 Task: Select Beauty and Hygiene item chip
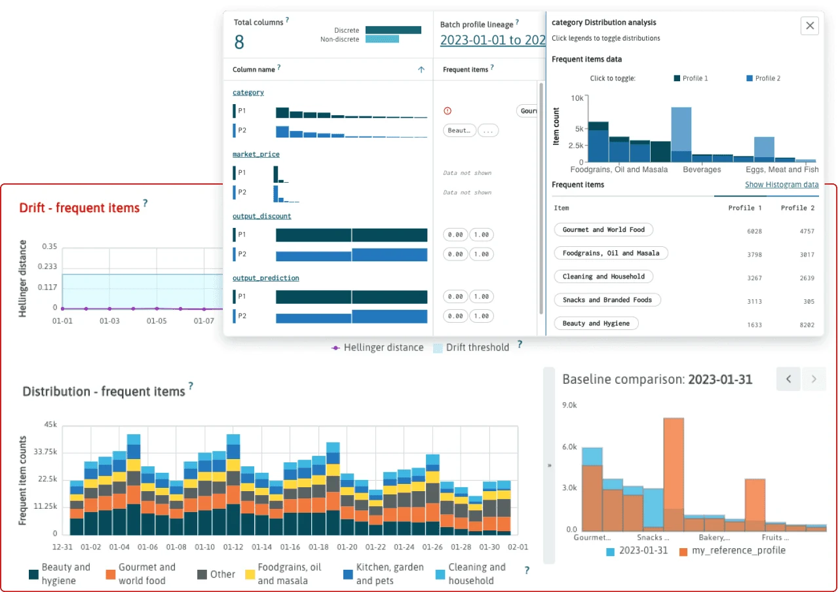(x=596, y=324)
